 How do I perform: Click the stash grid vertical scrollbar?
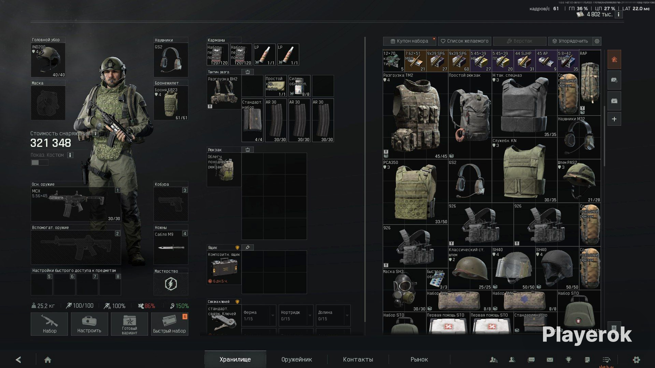point(604,136)
